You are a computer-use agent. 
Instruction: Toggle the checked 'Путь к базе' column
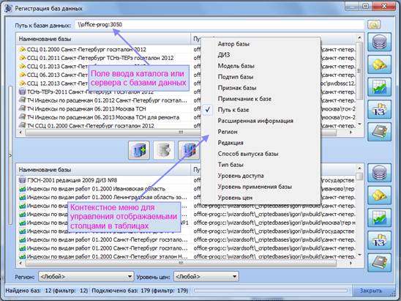click(261, 110)
